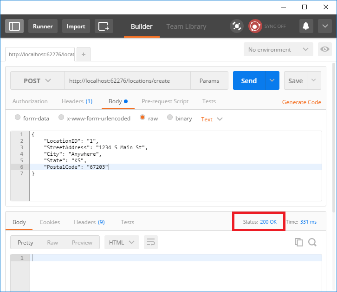Image resolution: width=337 pixels, height=292 pixels.
Task: Click the blue Send button
Action: 249,80
